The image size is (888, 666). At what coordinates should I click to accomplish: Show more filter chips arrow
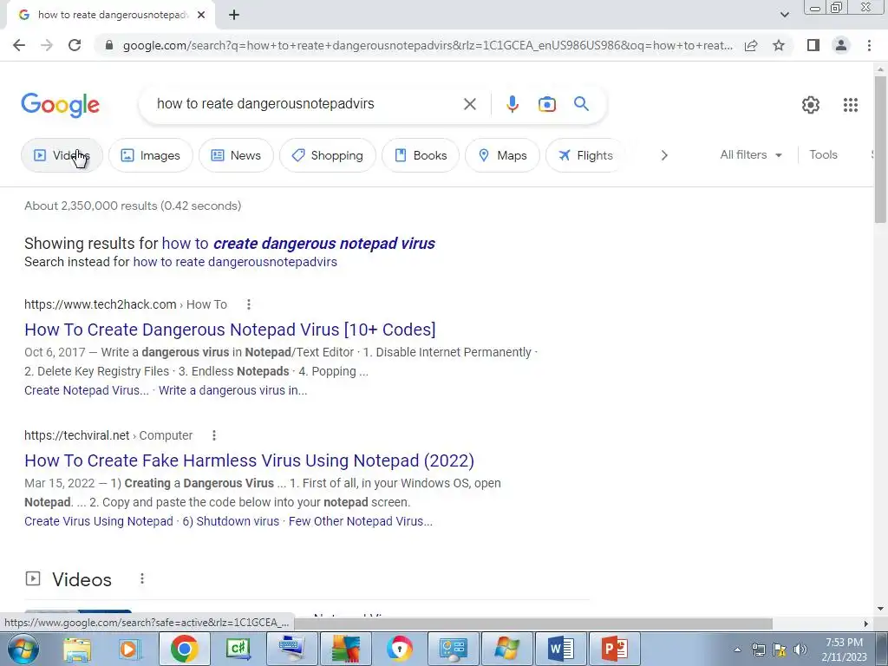664,155
